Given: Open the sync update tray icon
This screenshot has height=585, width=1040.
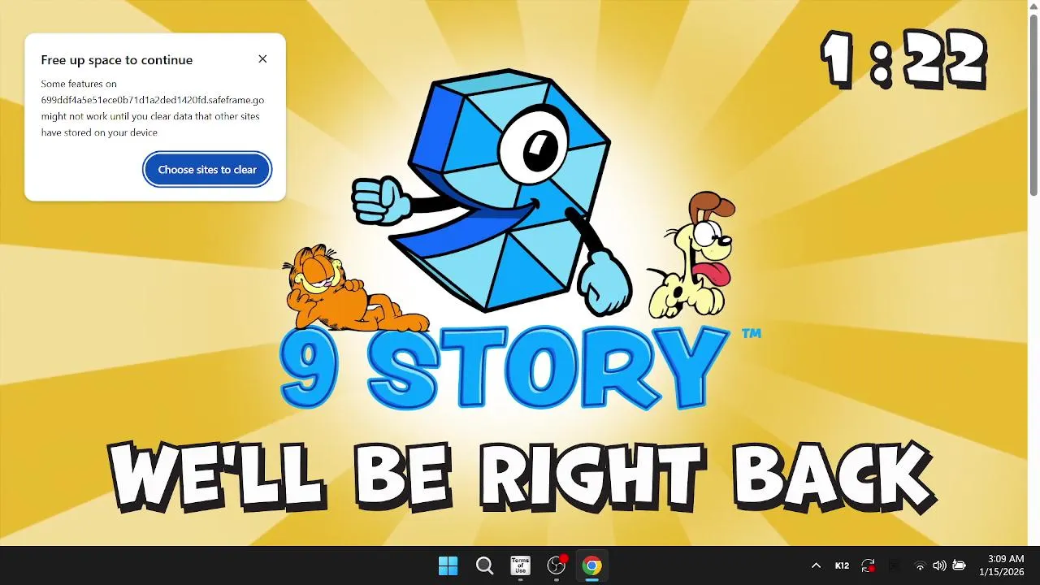Looking at the screenshot, I should [x=868, y=565].
